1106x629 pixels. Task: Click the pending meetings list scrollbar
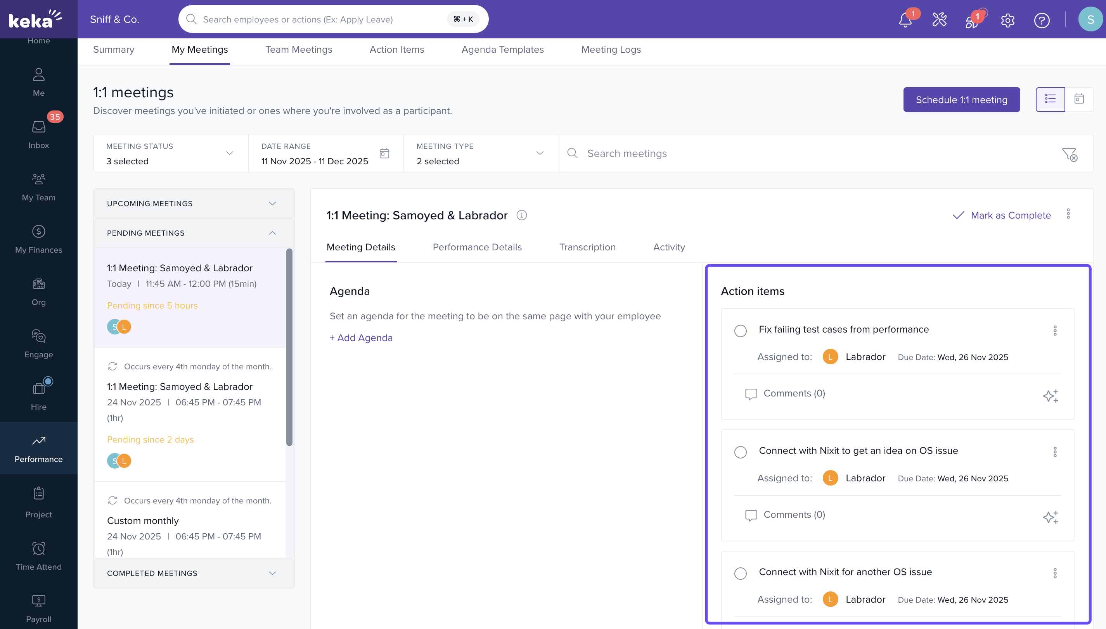point(289,347)
